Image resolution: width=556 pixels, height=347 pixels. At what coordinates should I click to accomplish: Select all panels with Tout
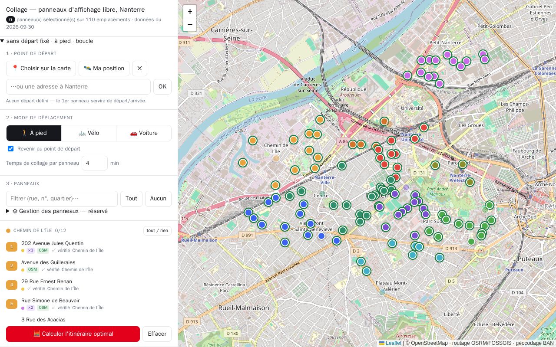point(131,199)
